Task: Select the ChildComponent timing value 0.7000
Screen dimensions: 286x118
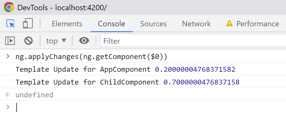Action: pos(201,82)
